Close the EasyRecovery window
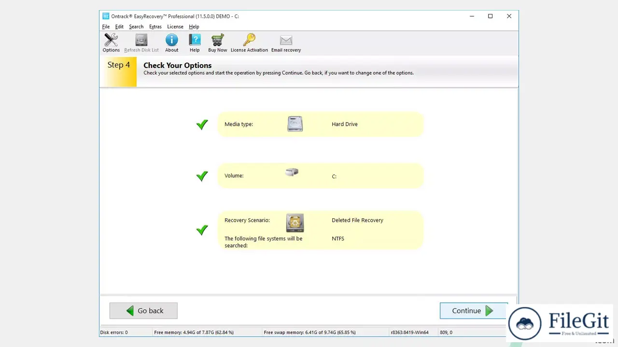 [x=509, y=16]
